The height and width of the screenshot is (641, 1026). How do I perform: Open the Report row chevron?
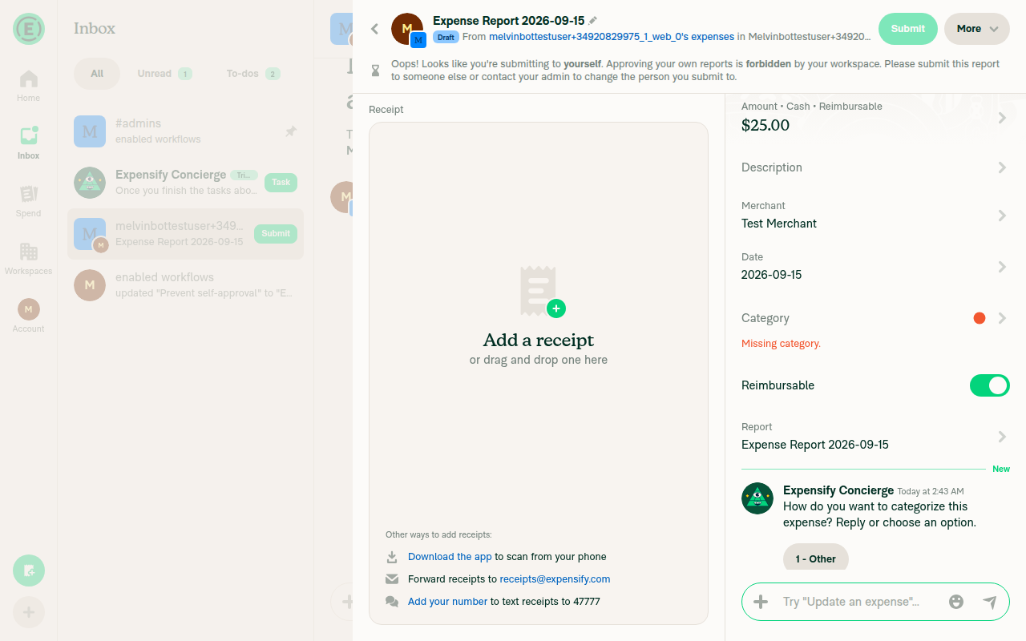point(1002,437)
